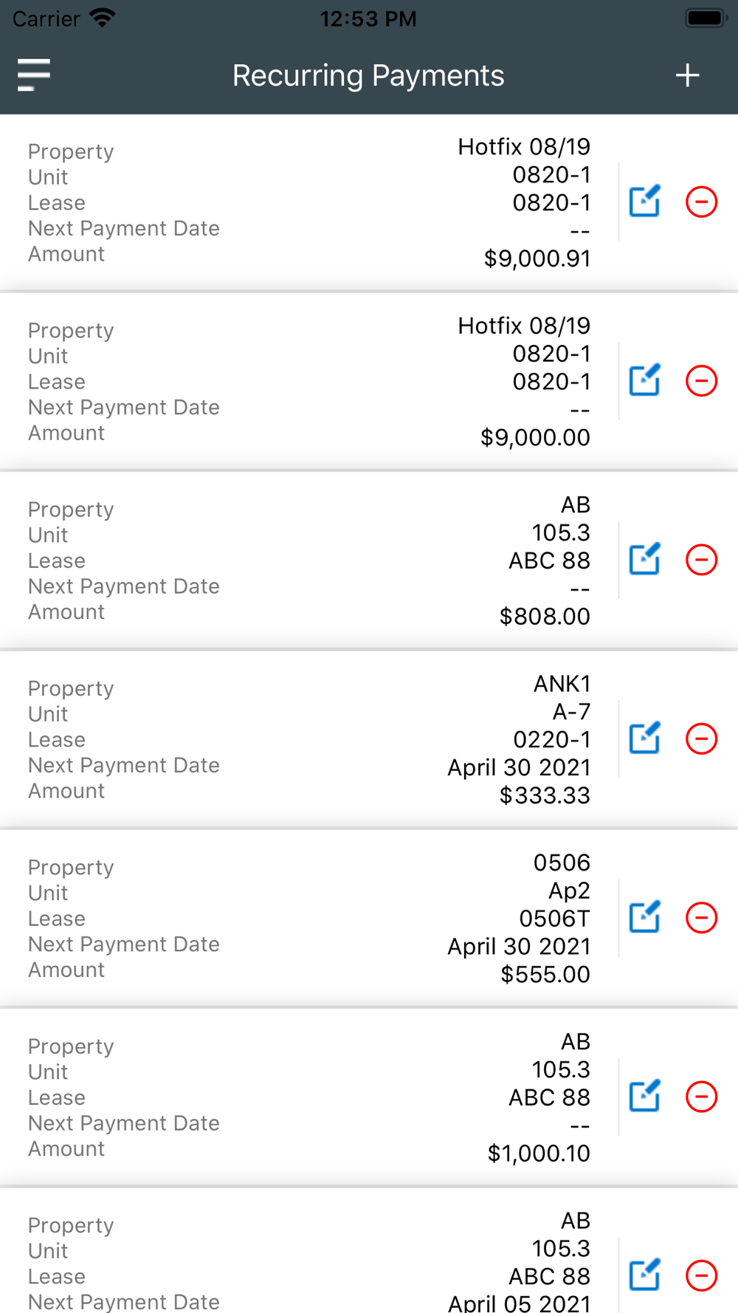Delete the 0506 property payment

pyautogui.click(x=701, y=918)
